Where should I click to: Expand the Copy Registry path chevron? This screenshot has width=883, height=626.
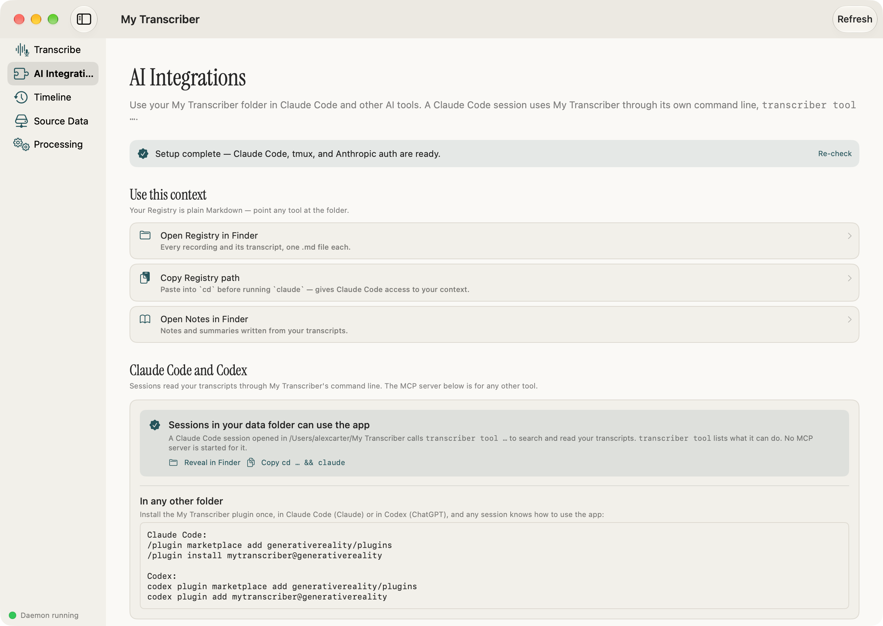tap(849, 278)
